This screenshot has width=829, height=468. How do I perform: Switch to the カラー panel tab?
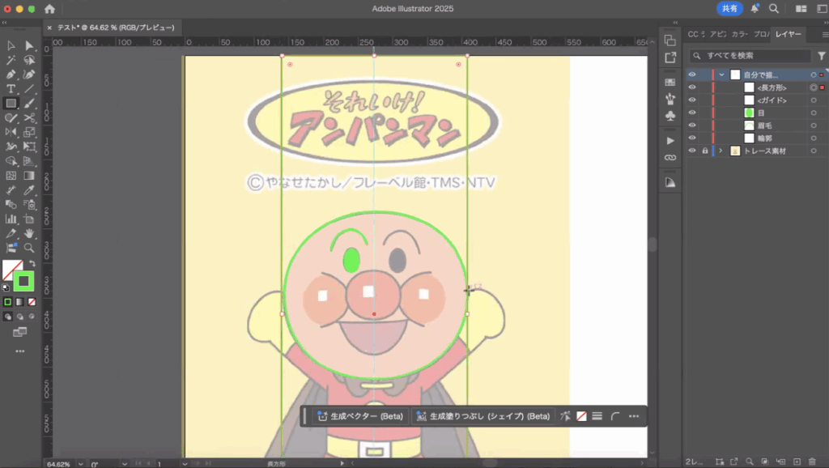(x=739, y=34)
